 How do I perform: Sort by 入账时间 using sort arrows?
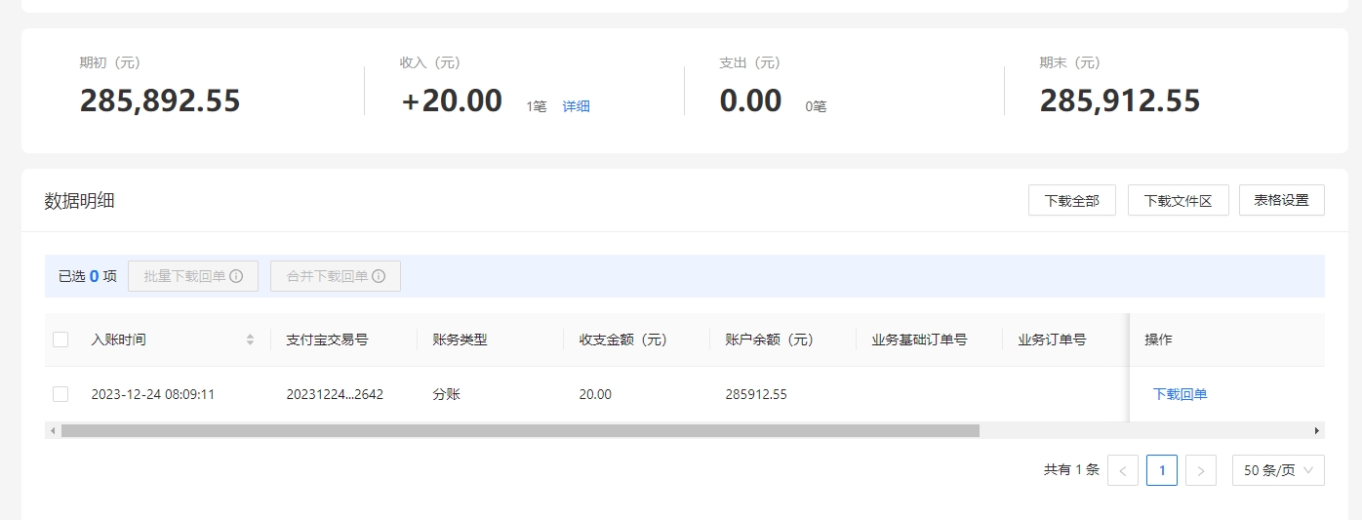250,340
